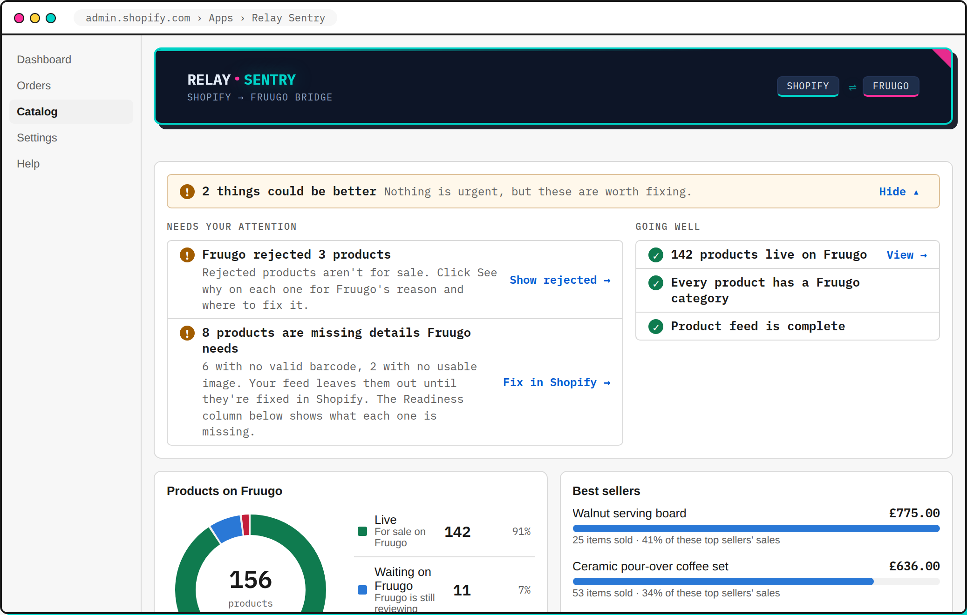Screen dimensions: 967x615
Task: Click the check icon for Product feed complete
Action: pos(656,327)
